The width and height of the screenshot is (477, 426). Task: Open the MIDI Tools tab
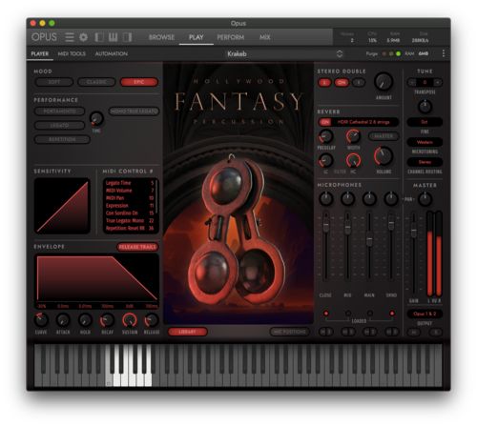coord(72,53)
